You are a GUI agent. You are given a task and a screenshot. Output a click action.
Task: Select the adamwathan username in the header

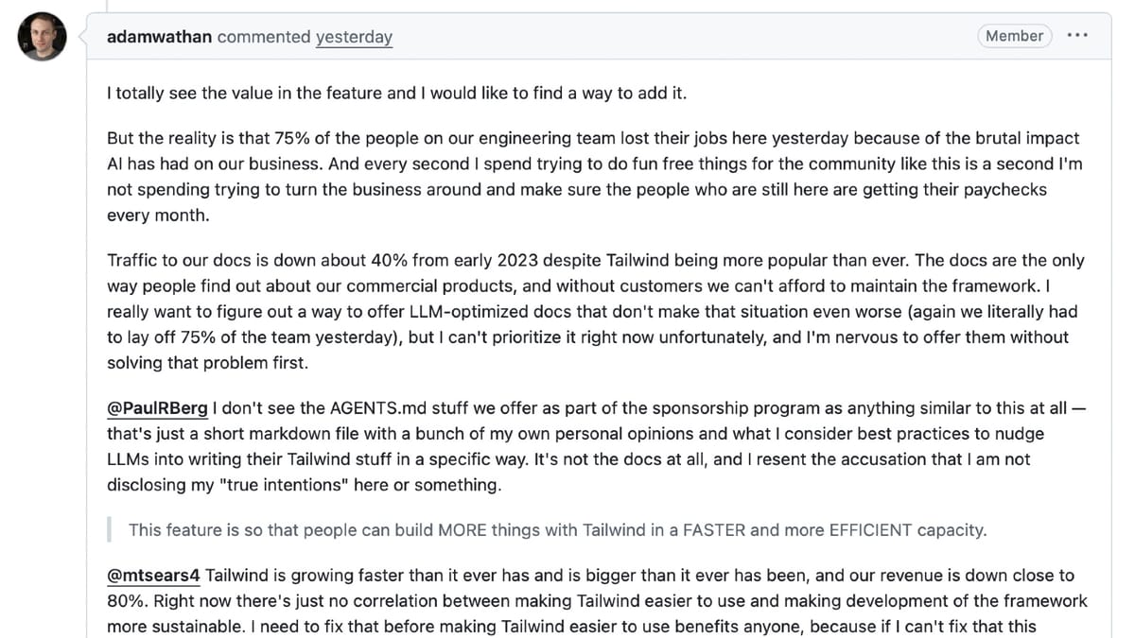click(x=158, y=36)
